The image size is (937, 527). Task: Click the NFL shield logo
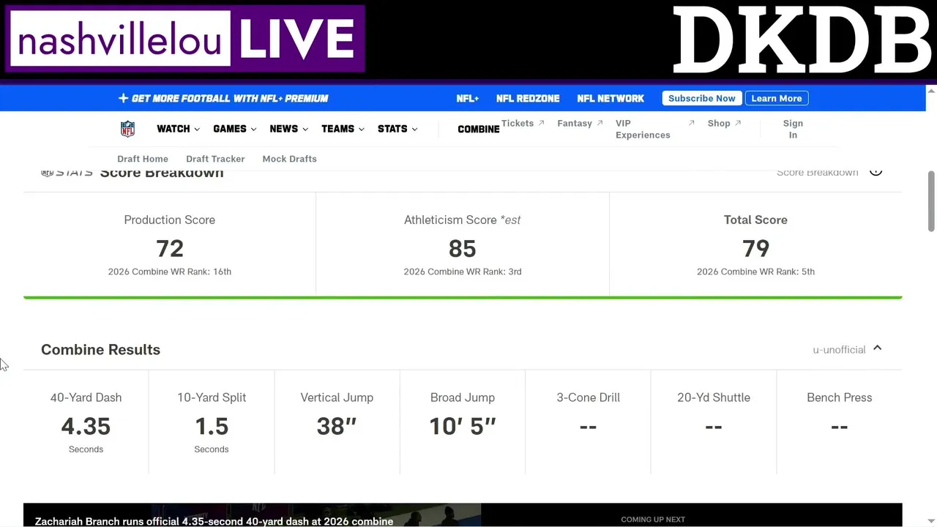[127, 129]
